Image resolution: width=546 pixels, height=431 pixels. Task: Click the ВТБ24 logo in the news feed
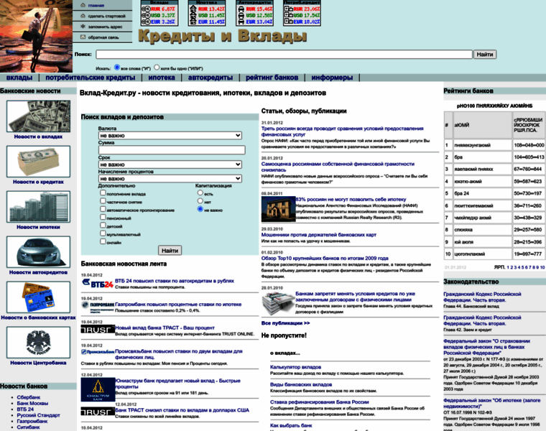pyautogui.click(x=98, y=284)
